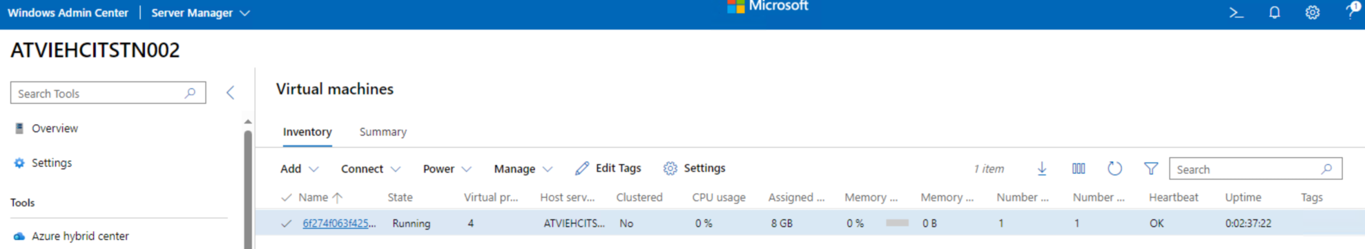The width and height of the screenshot is (1365, 249).
Task: Click the Edit Tags button label
Action: pyautogui.click(x=618, y=168)
